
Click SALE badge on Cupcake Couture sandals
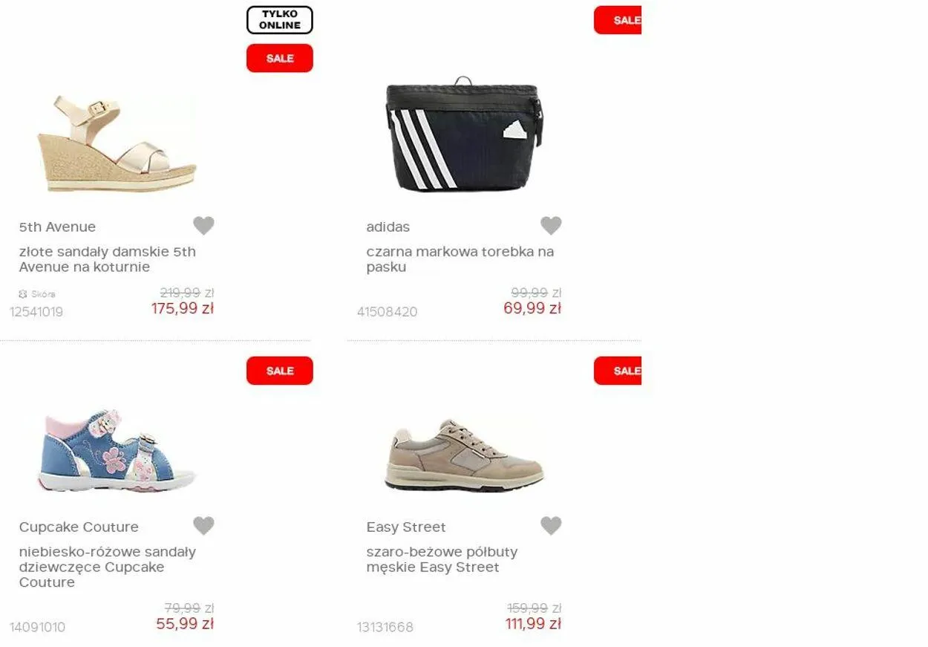pos(280,371)
